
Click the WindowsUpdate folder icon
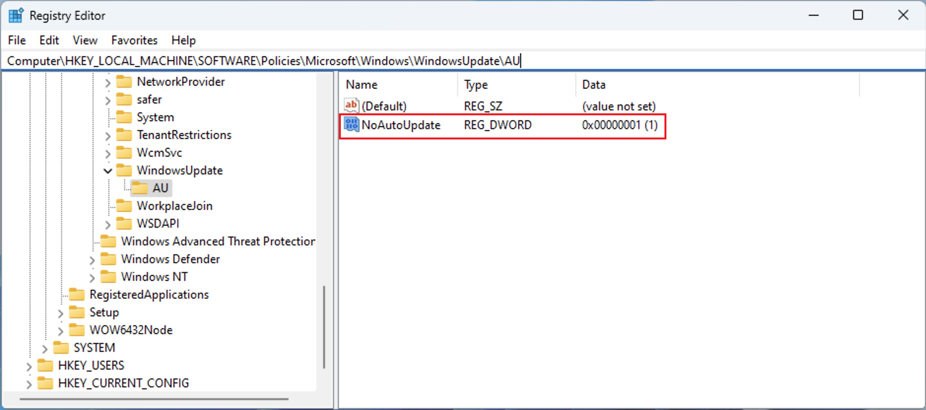pyautogui.click(x=124, y=171)
